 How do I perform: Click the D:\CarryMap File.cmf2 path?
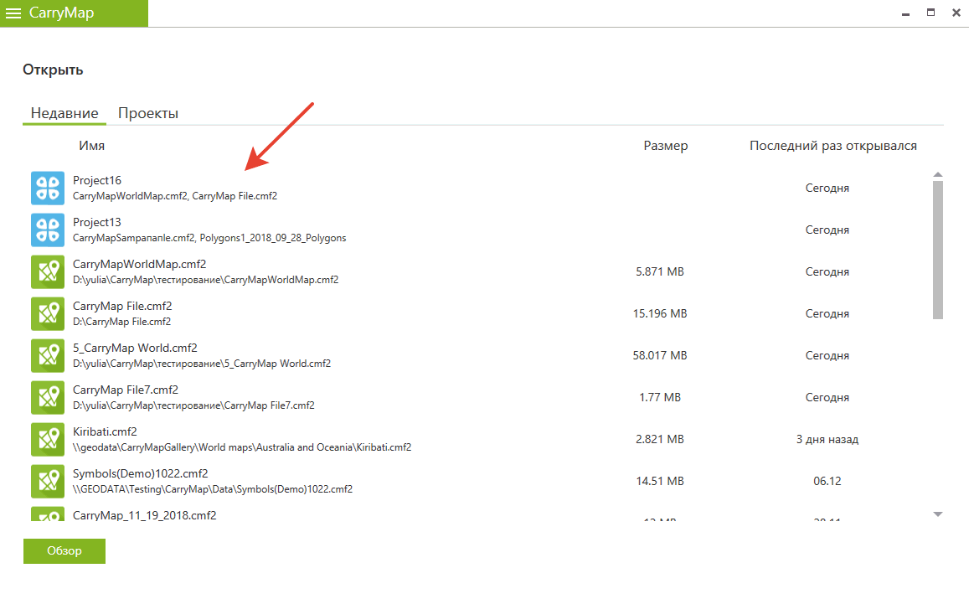pos(121,322)
